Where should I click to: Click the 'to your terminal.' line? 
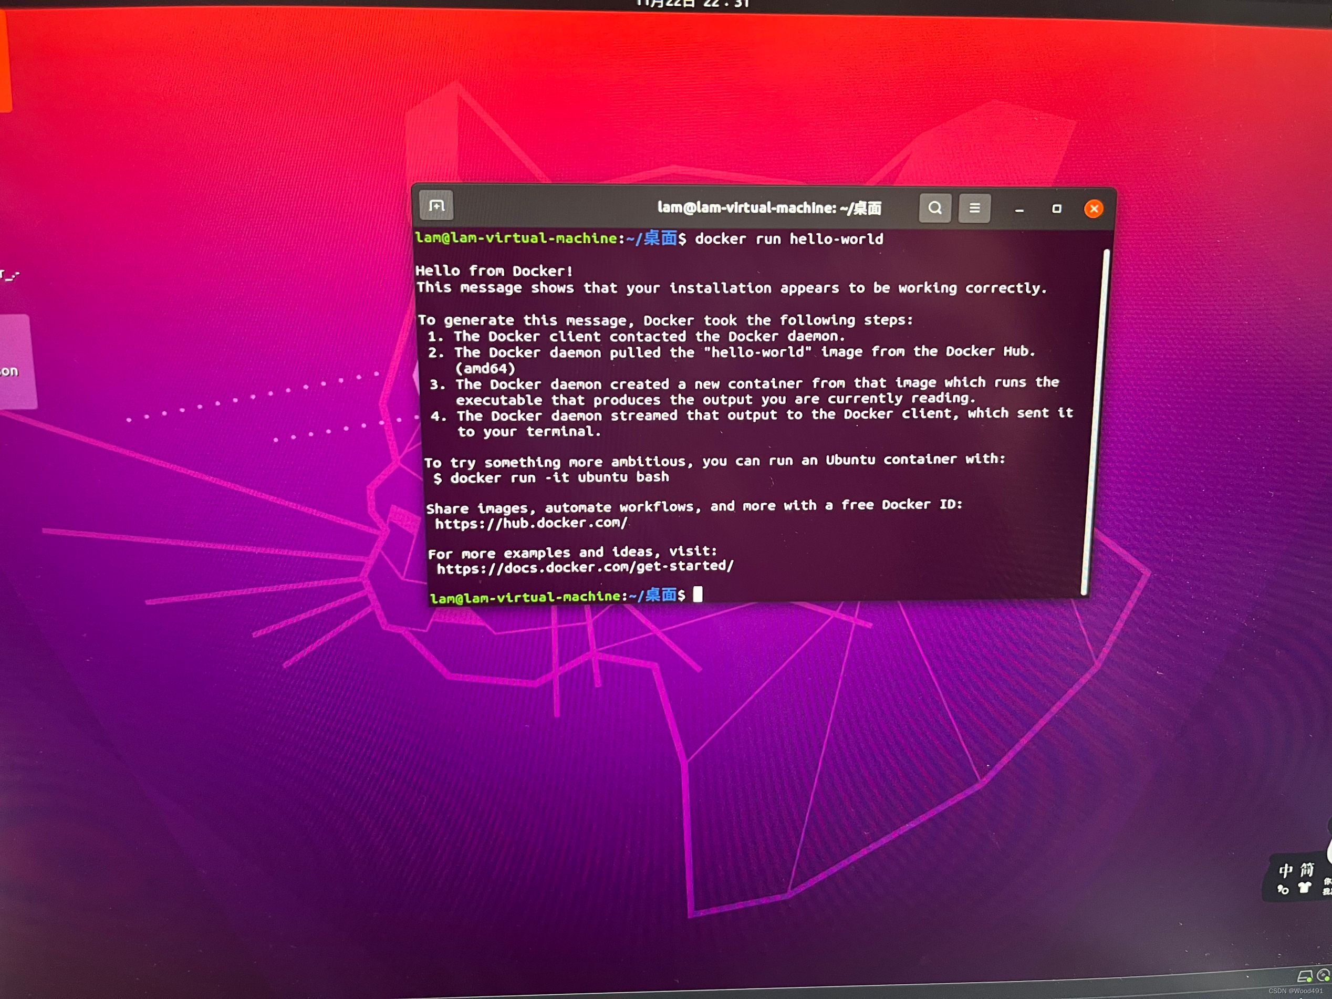529,431
